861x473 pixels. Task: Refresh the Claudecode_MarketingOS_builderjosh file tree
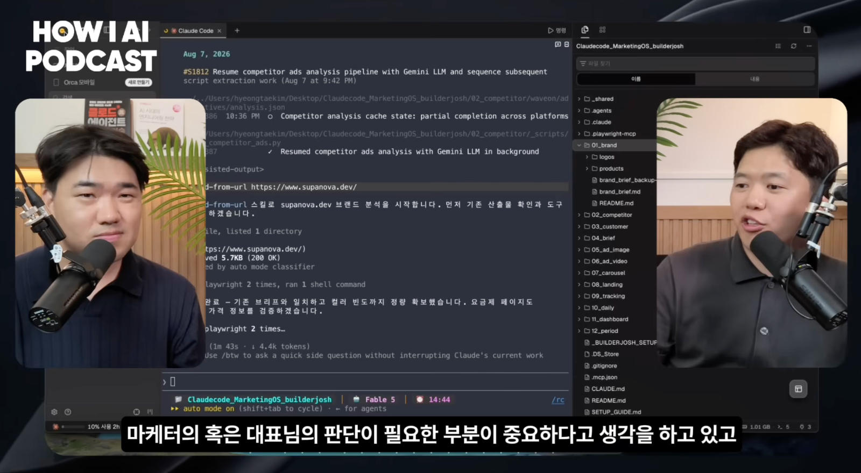(x=793, y=46)
